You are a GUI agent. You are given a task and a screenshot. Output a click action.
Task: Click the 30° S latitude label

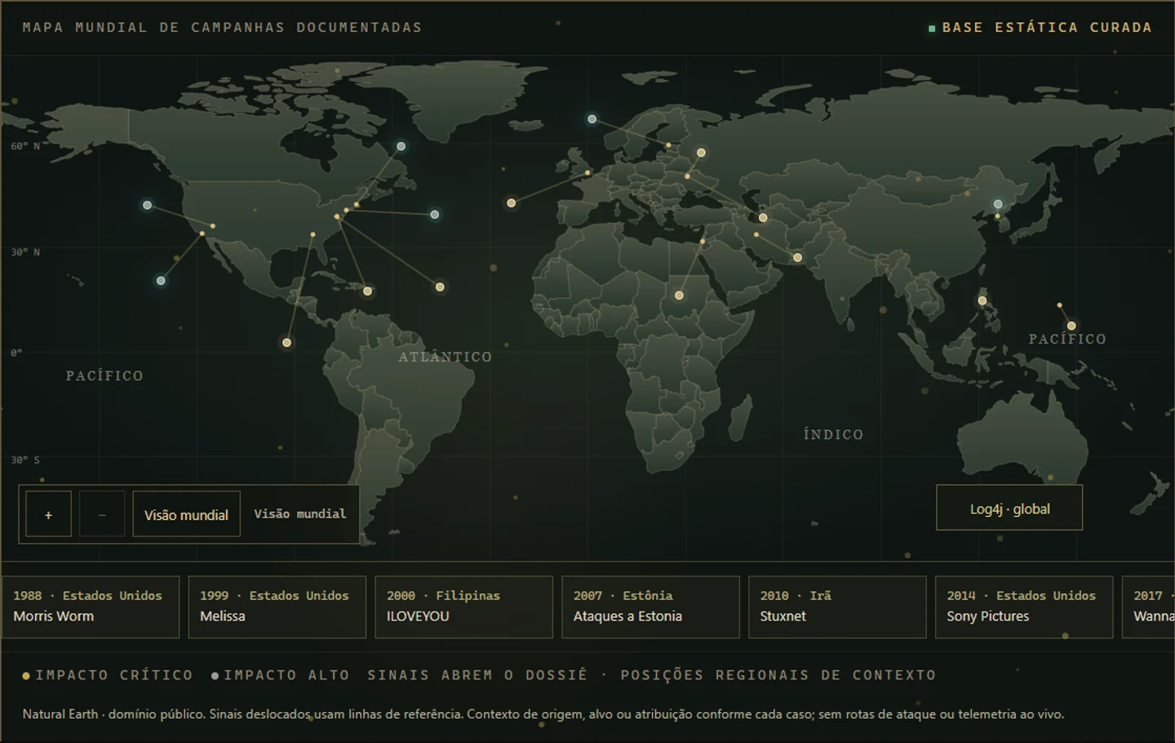(25, 460)
